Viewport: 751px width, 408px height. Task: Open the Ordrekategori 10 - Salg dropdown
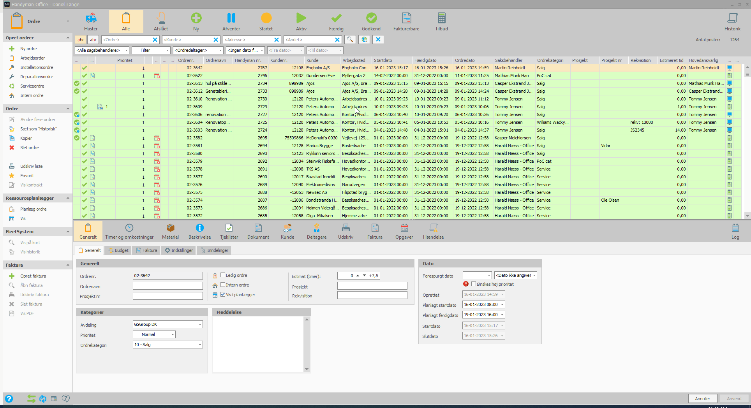click(x=168, y=345)
